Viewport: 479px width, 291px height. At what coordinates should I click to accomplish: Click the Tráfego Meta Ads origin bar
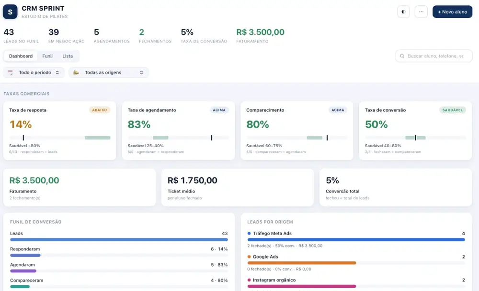(x=356, y=240)
